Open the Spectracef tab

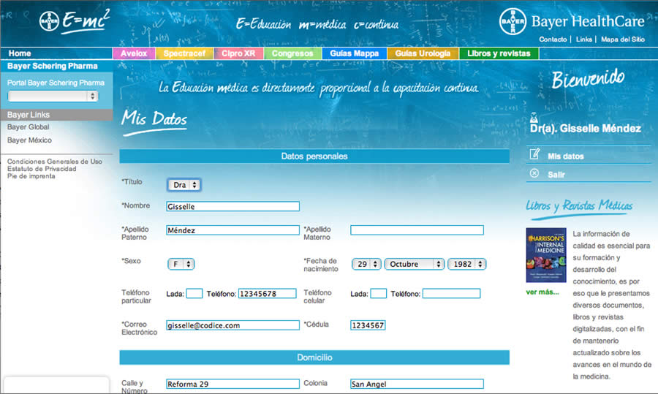[x=184, y=53]
